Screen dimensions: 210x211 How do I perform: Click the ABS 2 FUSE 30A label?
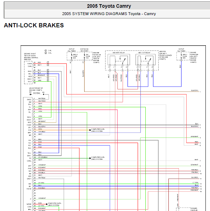[x=75, y=56]
